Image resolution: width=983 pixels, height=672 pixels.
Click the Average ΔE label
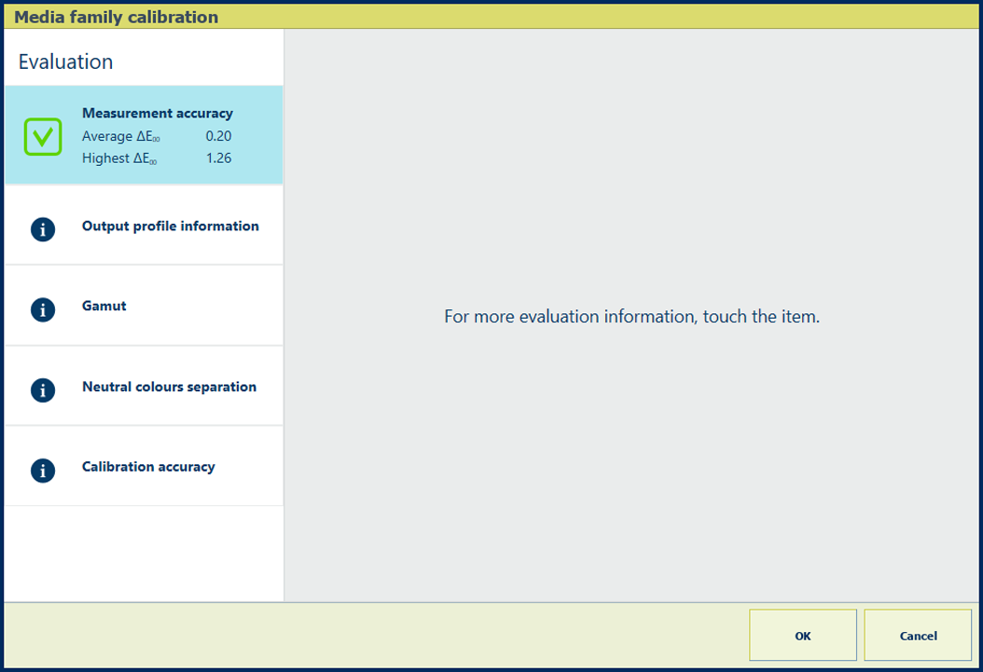[119, 137]
